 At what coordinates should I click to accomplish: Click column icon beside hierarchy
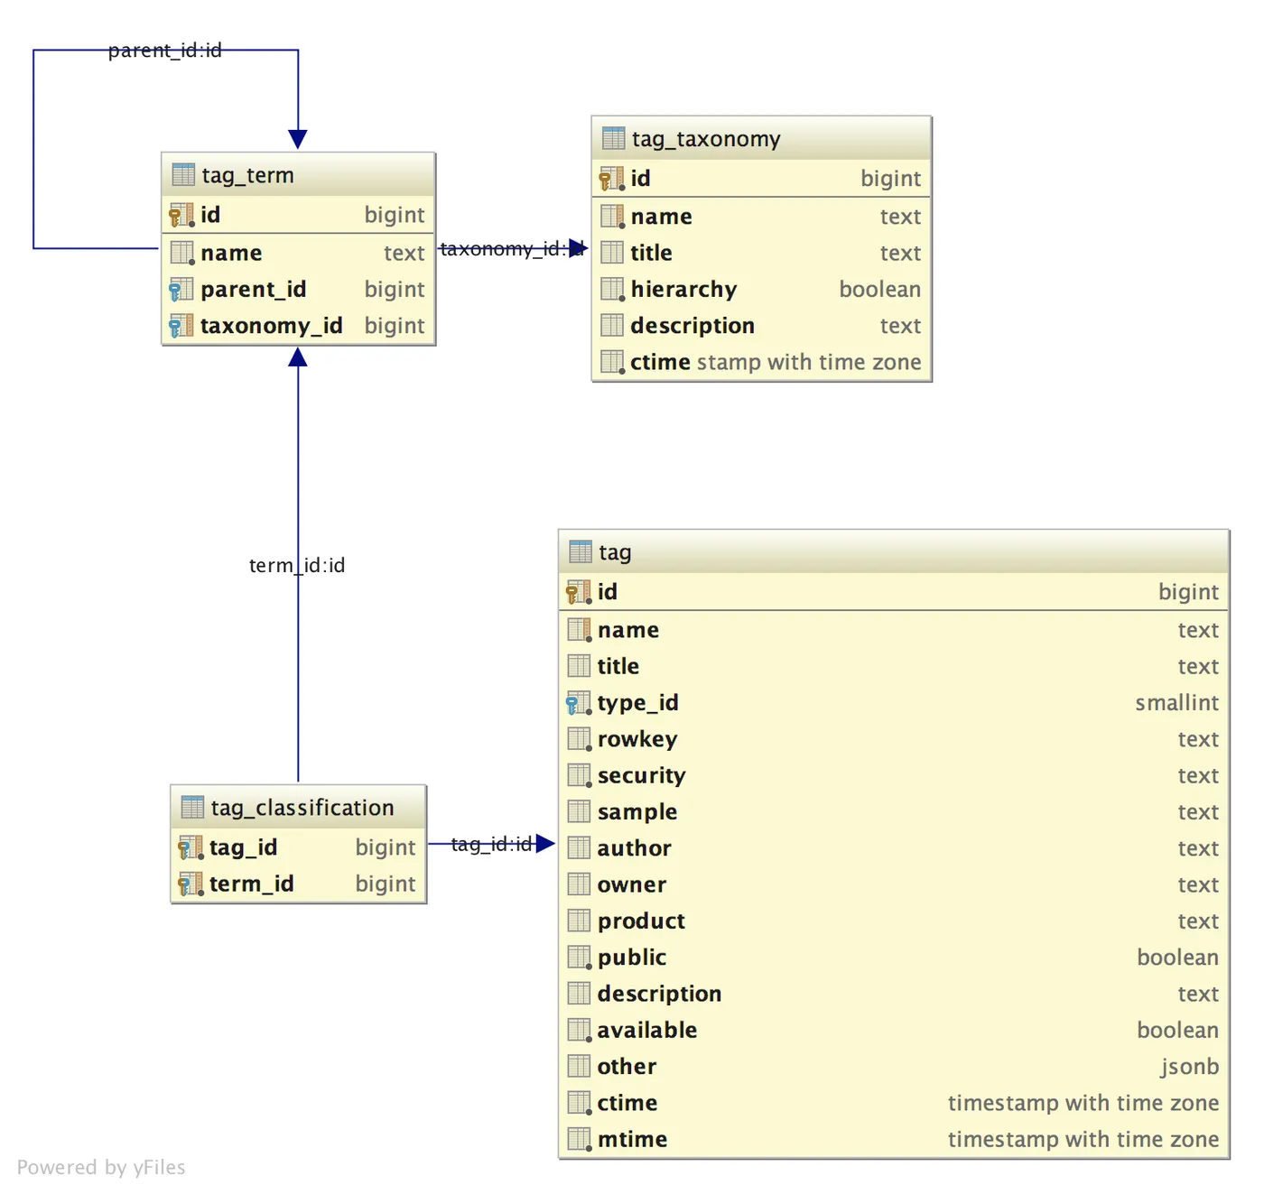point(612,289)
